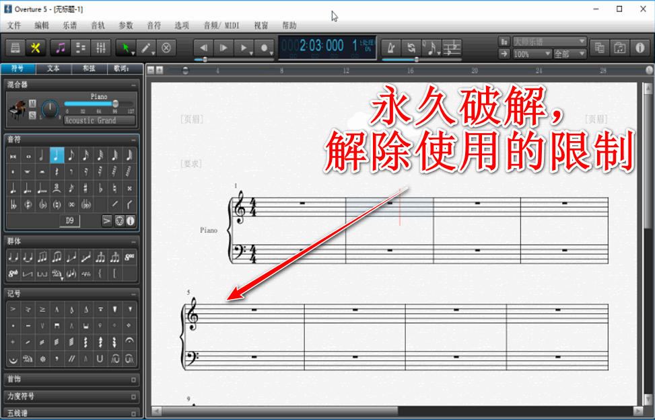
Task: Toggle the loop playback icon
Action: (411, 48)
